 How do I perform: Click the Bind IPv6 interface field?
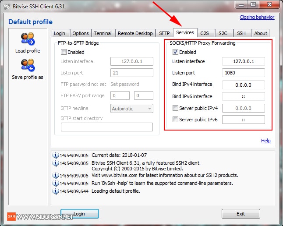244,96
